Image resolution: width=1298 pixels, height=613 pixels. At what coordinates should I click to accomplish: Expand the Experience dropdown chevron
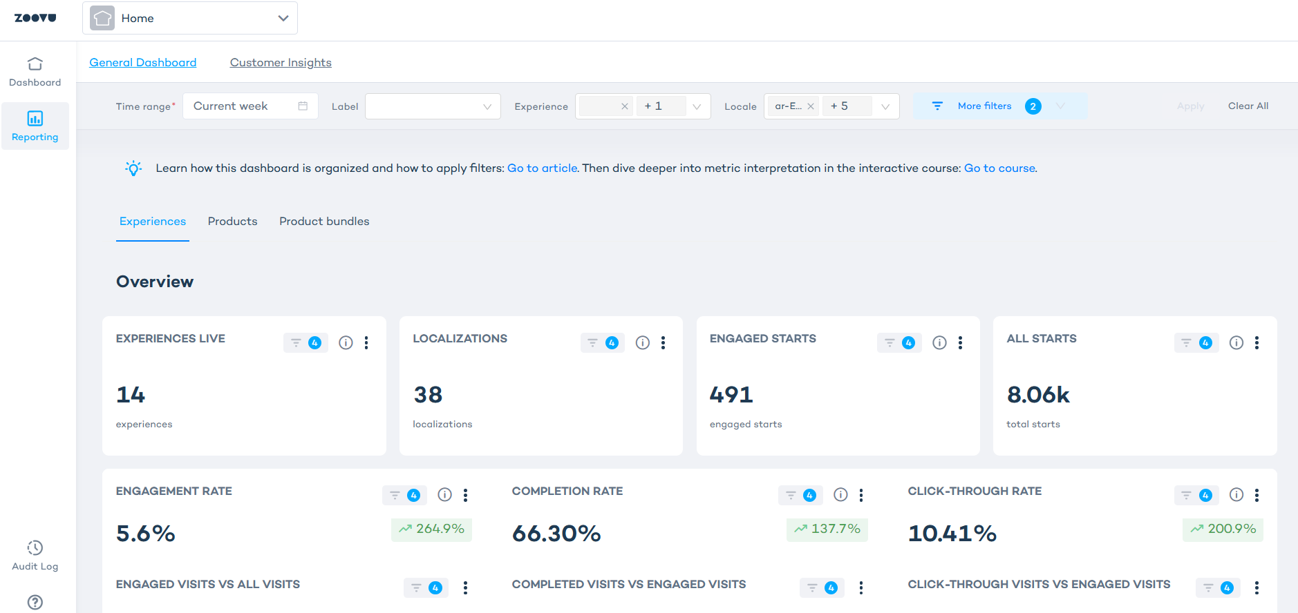click(697, 106)
